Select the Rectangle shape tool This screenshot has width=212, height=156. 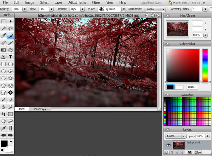pyautogui.click(x=4, y=64)
